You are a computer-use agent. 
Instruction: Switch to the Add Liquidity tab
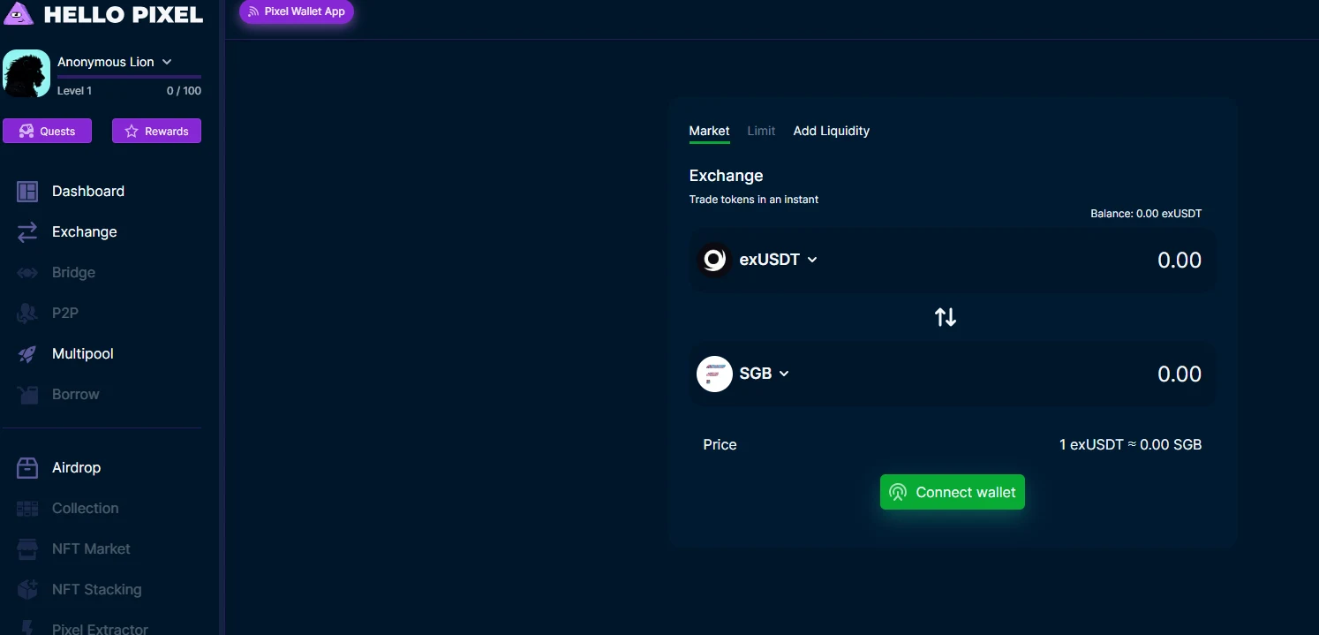(x=831, y=131)
